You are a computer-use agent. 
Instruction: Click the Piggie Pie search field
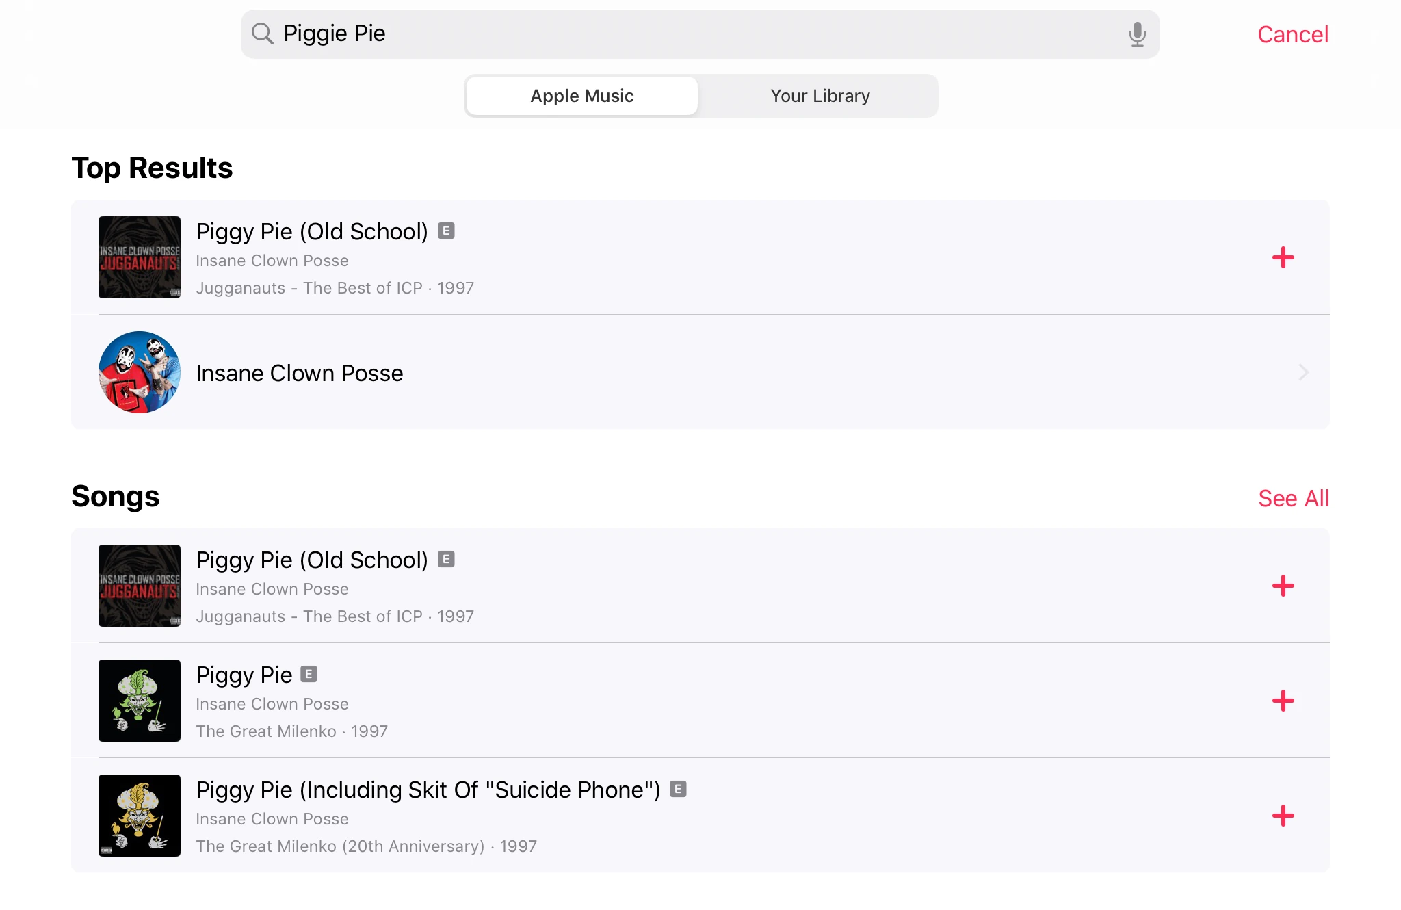[684, 34]
